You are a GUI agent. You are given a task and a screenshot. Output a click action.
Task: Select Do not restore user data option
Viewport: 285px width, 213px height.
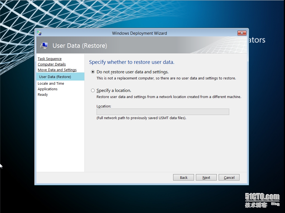(x=93, y=72)
